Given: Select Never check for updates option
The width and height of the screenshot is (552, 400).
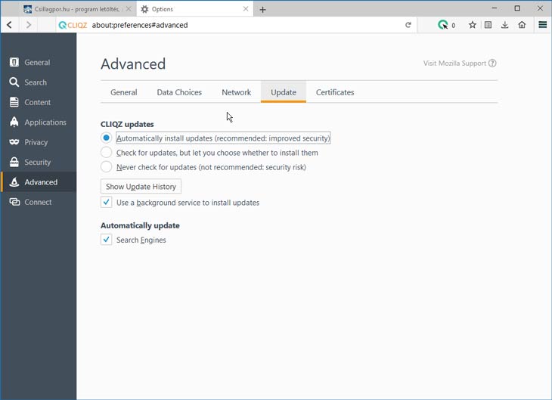Looking at the screenshot, I should tap(107, 167).
